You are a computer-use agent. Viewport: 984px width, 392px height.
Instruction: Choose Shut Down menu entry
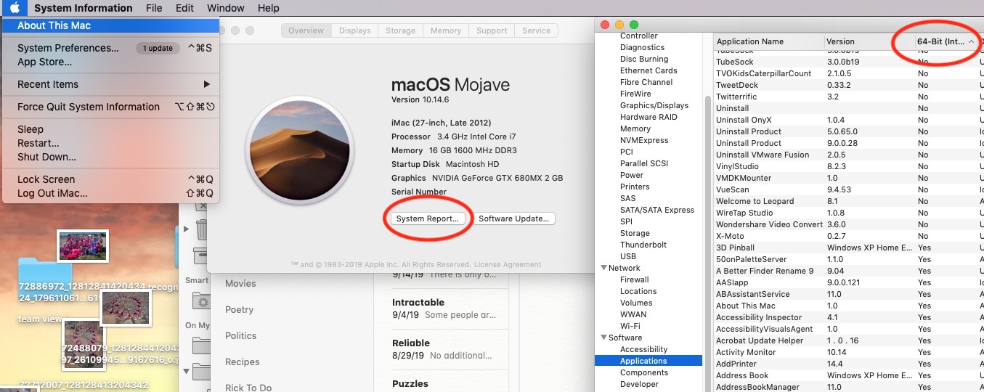(110, 157)
